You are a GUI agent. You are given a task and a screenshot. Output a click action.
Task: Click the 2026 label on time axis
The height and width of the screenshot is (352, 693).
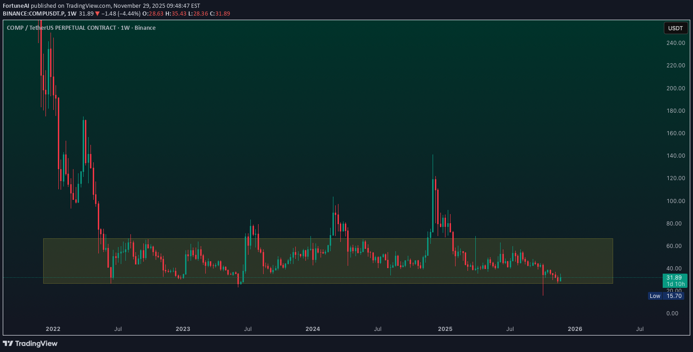[575, 329]
